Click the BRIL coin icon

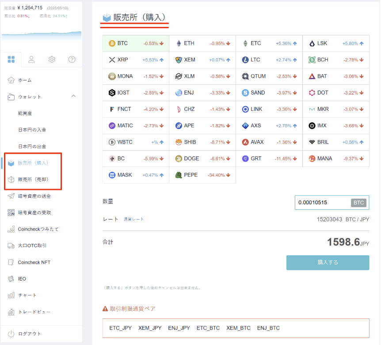tap(312, 142)
